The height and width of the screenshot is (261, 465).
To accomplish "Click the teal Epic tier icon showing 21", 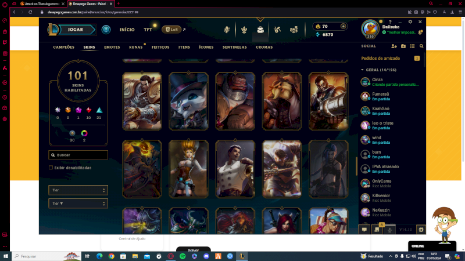I will [x=99, y=110].
